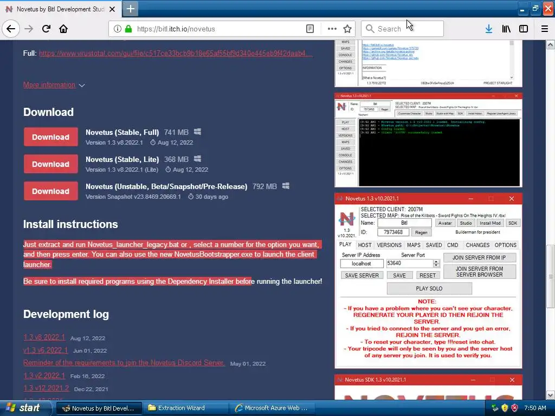Click the 741 MB file size text
The width and height of the screenshot is (555, 416).
176,132
